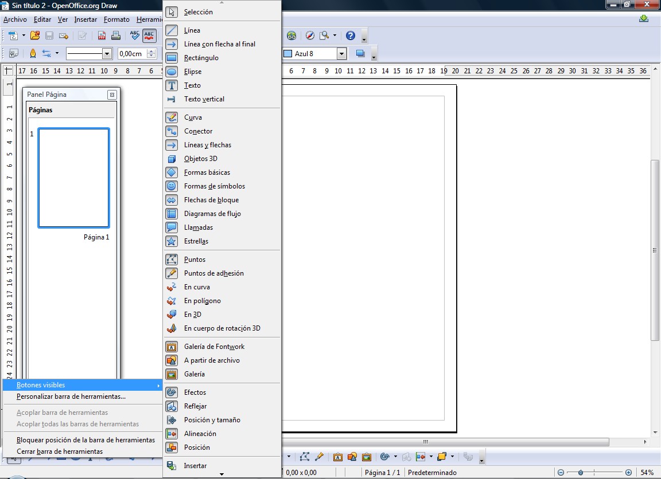Select the Página 1 thumbnail

click(74, 178)
